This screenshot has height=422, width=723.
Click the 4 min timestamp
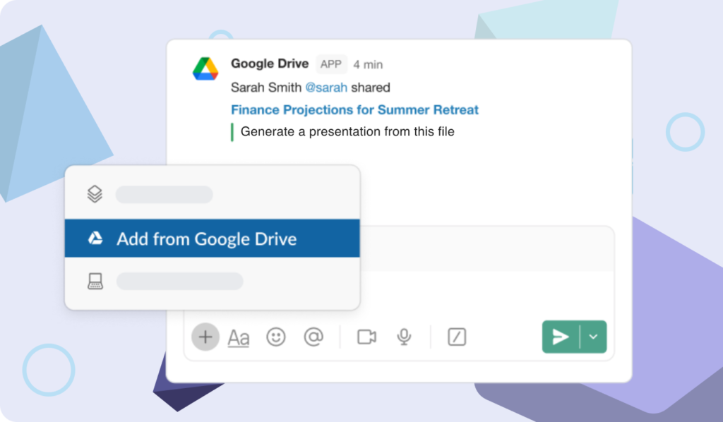coord(368,64)
